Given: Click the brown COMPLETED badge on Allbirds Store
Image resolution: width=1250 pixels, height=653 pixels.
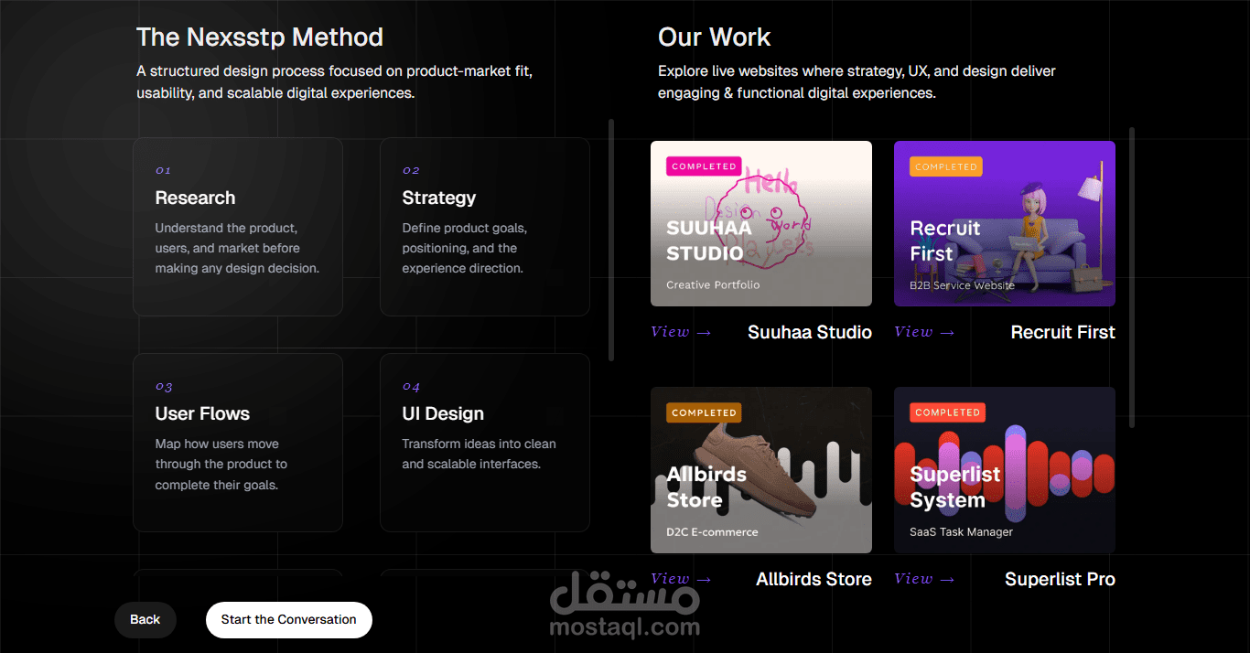Looking at the screenshot, I should tap(704, 412).
